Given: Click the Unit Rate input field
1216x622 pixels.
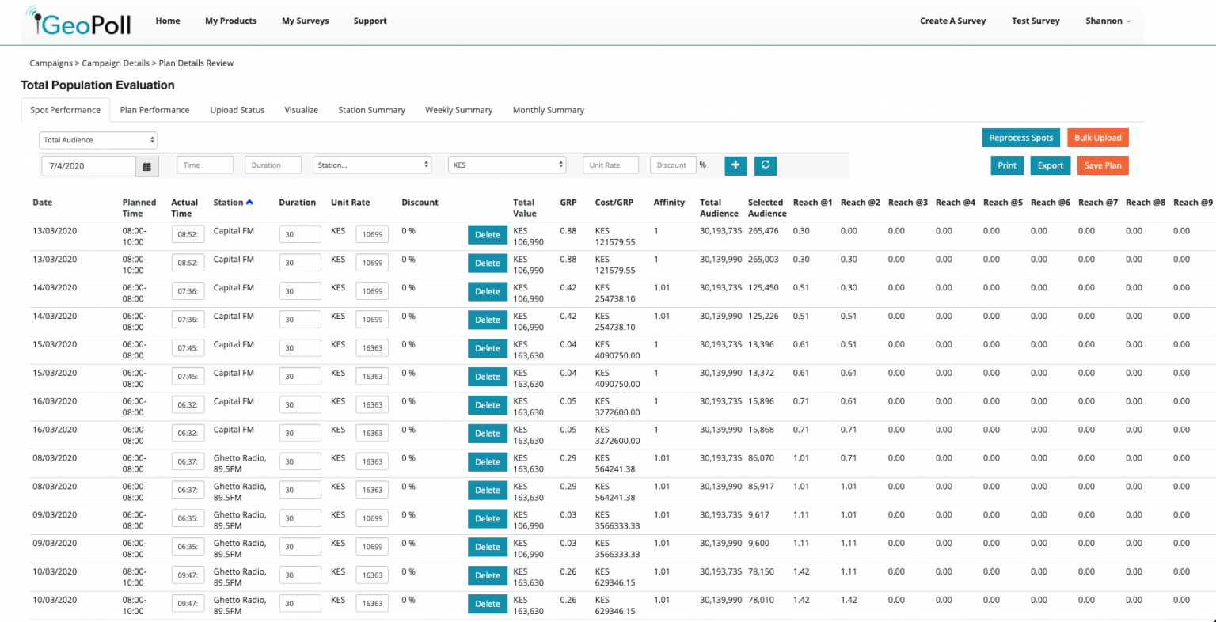Looking at the screenshot, I should click(610, 164).
